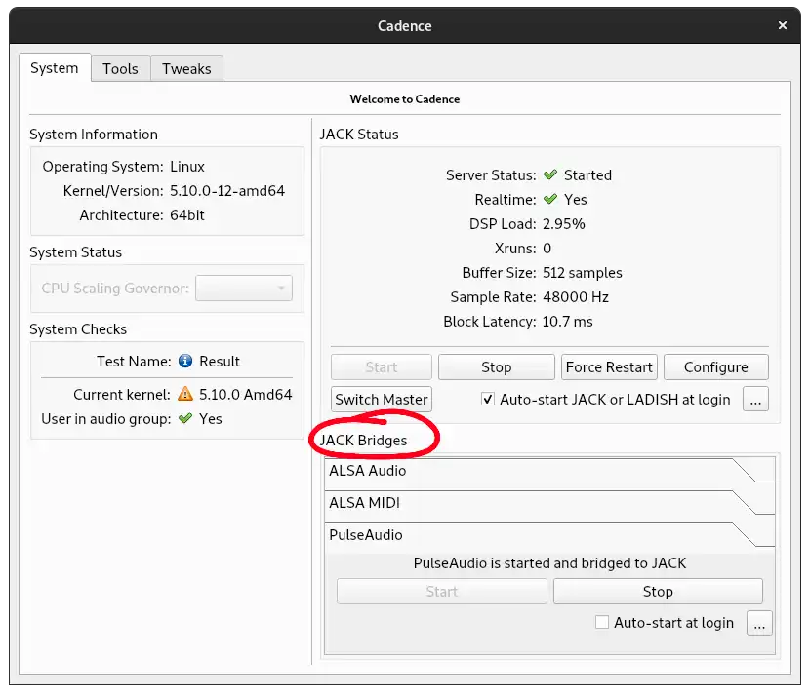Enable PulseAudio Auto-start at login checkbox
The height and width of the screenshot is (694, 810).
602,622
